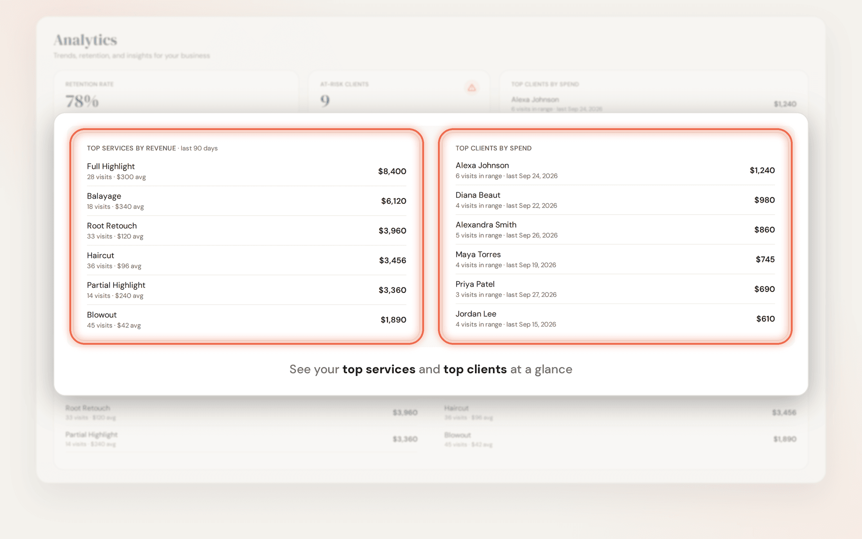Open Jordan Lee client entry

pyautogui.click(x=615, y=318)
